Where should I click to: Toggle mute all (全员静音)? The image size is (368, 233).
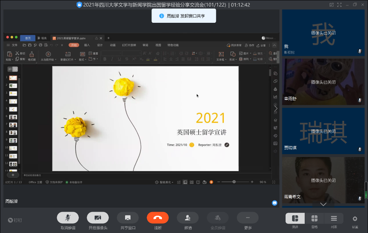pyautogui.click(x=218, y=217)
